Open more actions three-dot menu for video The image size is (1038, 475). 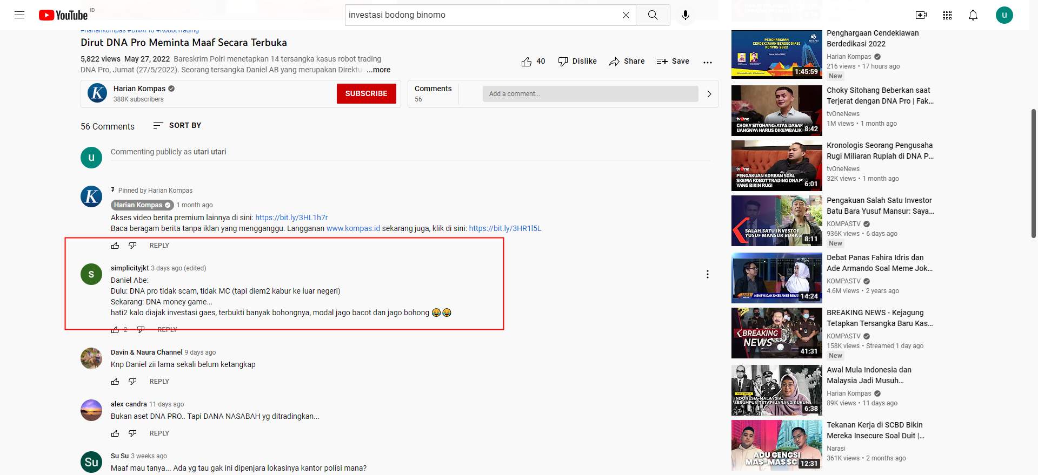(708, 62)
